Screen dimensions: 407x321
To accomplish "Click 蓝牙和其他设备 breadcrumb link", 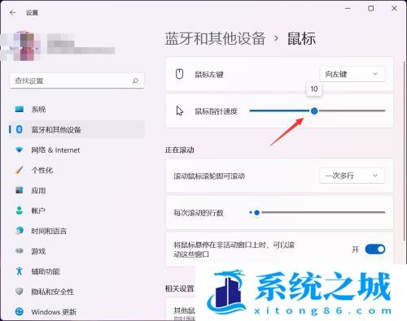I will 215,38.
